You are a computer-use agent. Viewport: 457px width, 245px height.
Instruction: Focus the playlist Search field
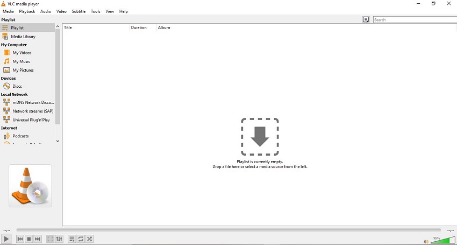(x=415, y=19)
